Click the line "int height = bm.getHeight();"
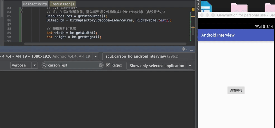 [x=74, y=37]
